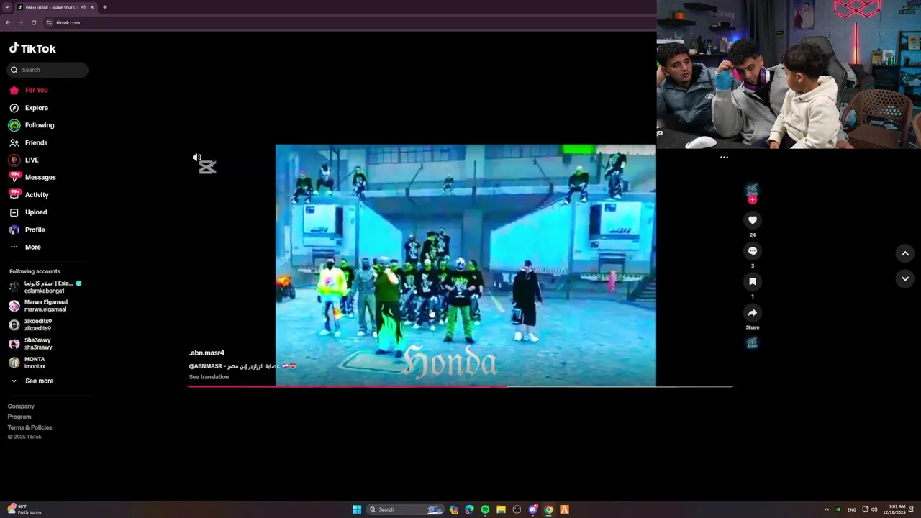Like the video with heart icon

click(752, 220)
